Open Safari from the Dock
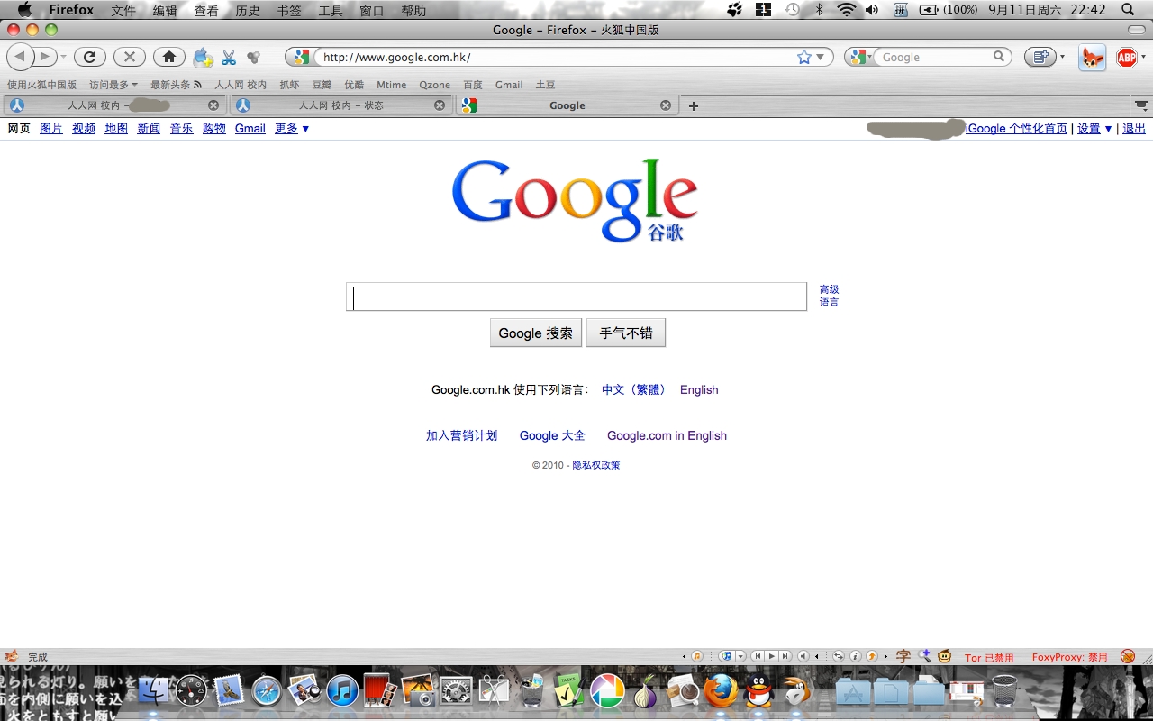Image resolution: width=1153 pixels, height=721 pixels. [268, 691]
